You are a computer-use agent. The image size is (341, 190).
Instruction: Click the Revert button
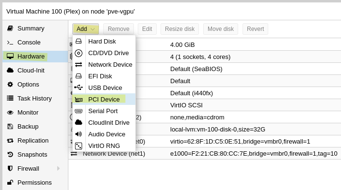[x=255, y=29]
